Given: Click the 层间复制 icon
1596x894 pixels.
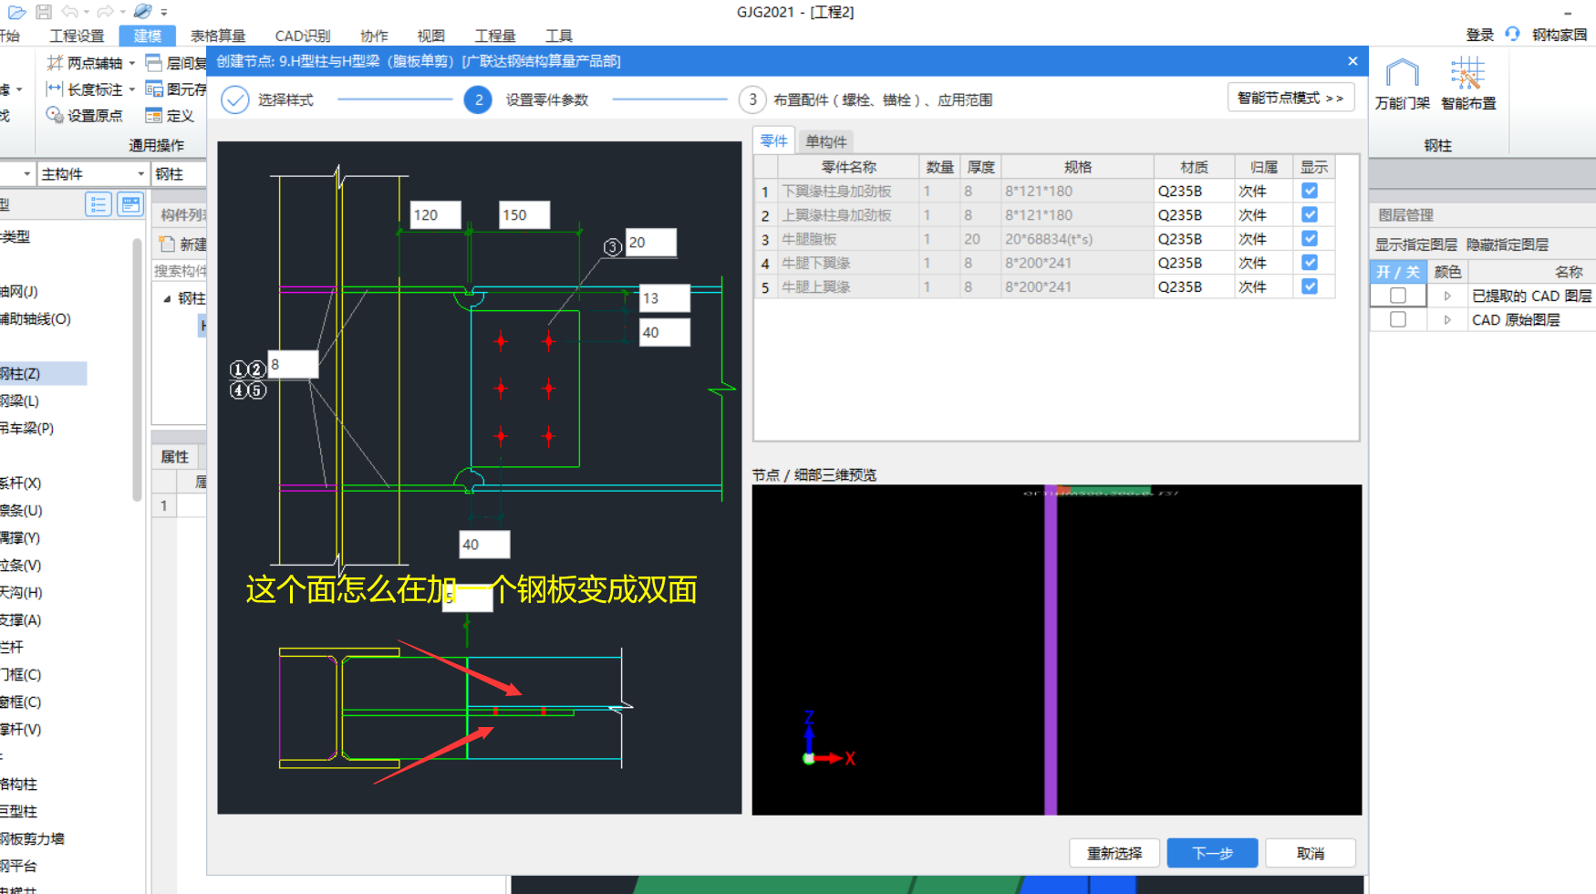Looking at the screenshot, I should click(x=154, y=63).
